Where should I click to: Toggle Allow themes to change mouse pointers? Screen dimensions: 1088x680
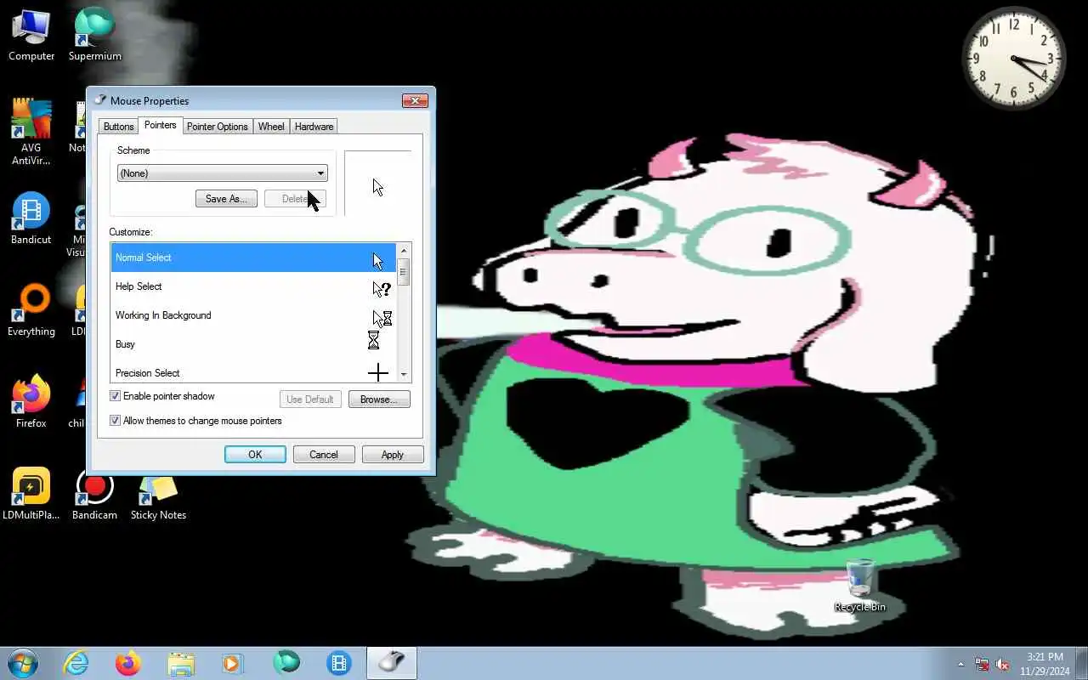pos(115,421)
